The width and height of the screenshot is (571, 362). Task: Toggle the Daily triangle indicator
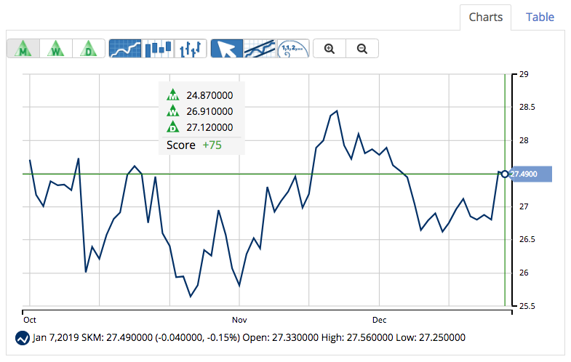[x=89, y=49]
